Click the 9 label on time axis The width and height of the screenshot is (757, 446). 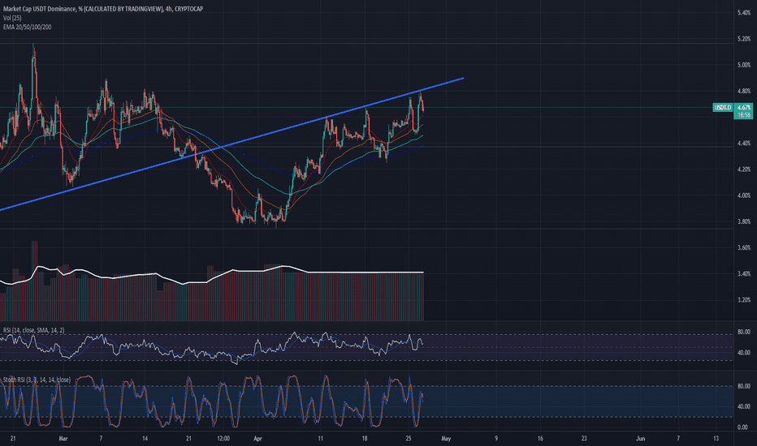click(495, 439)
